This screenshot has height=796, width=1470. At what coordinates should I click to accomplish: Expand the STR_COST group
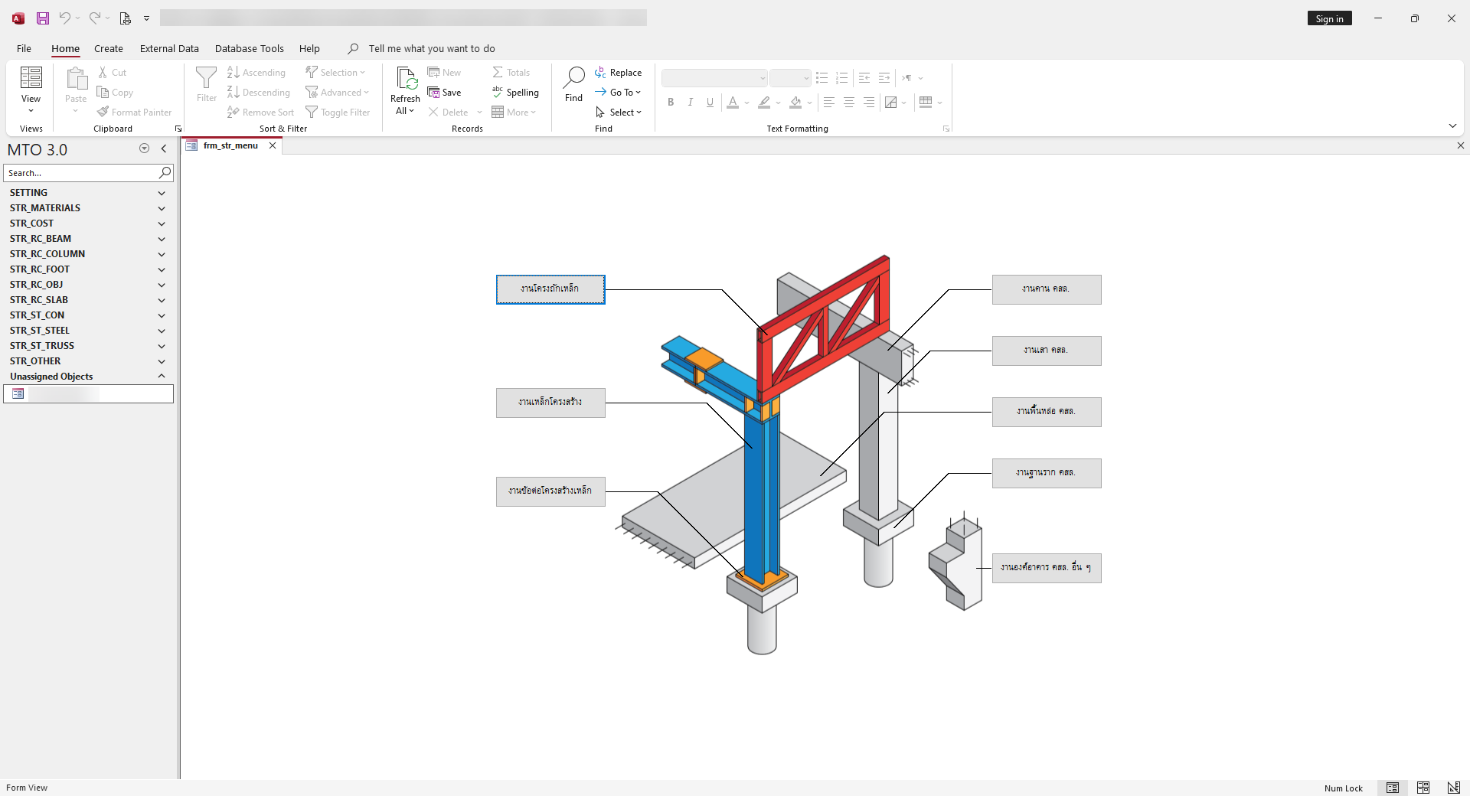(x=162, y=223)
